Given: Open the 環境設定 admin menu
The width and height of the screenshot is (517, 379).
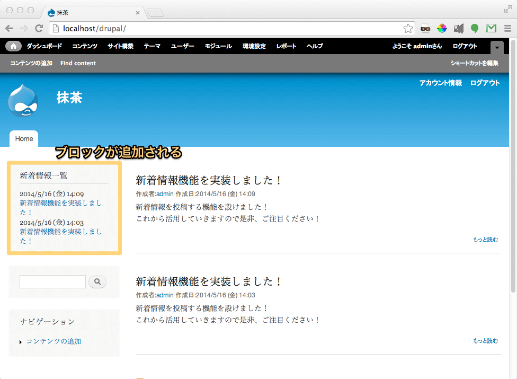Looking at the screenshot, I should click(x=254, y=46).
